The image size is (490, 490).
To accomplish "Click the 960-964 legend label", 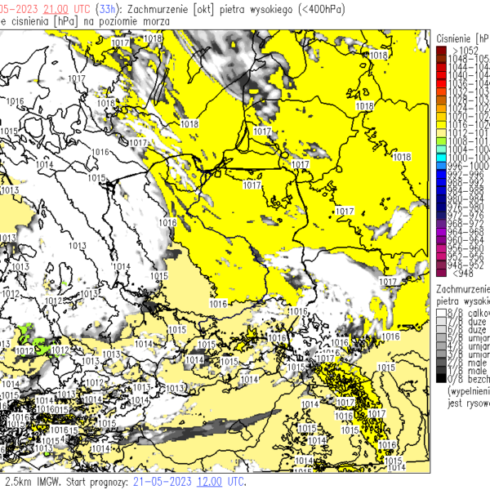I will click(x=465, y=240).
